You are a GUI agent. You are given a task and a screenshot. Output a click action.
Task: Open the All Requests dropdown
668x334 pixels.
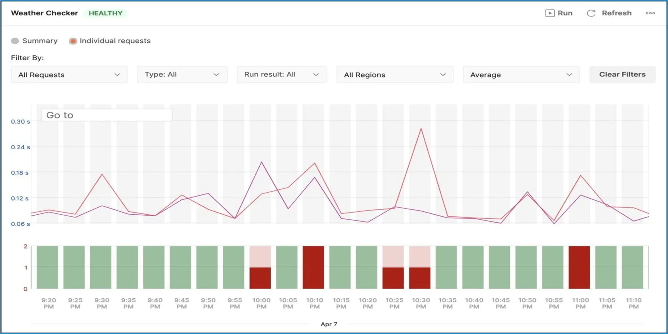coord(69,74)
